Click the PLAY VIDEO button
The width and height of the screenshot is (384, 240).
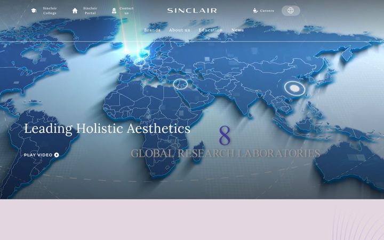tap(42, 155)
